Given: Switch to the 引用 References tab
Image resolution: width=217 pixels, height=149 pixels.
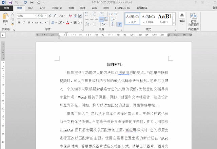Looking at the screenshot, I should [x=71, y=8].
